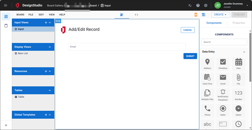The image size is (252, 130).
Task: Click the Input breadcrumb item
Action: point(106,6)
